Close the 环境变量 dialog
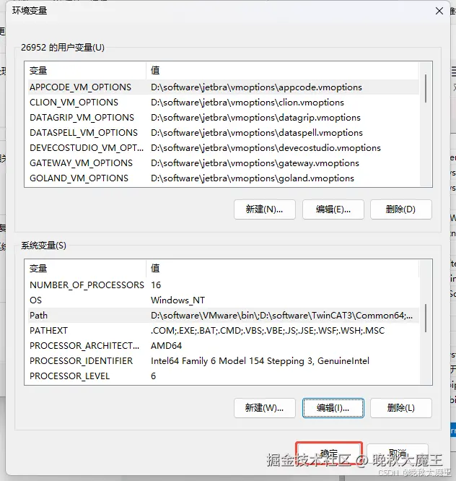The height and width of the screenshot is (481, 456). [x=439, y=11]
